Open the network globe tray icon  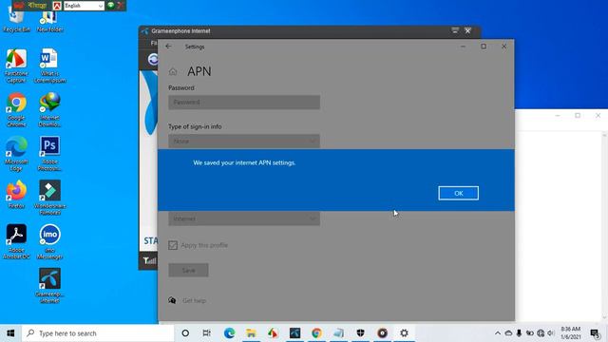[x=541, y=333]
